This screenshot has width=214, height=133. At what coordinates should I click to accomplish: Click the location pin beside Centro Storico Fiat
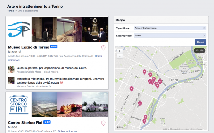(x=103, y=123)
